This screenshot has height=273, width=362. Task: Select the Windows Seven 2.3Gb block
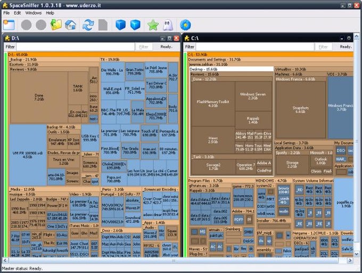[x=253, y=96]
